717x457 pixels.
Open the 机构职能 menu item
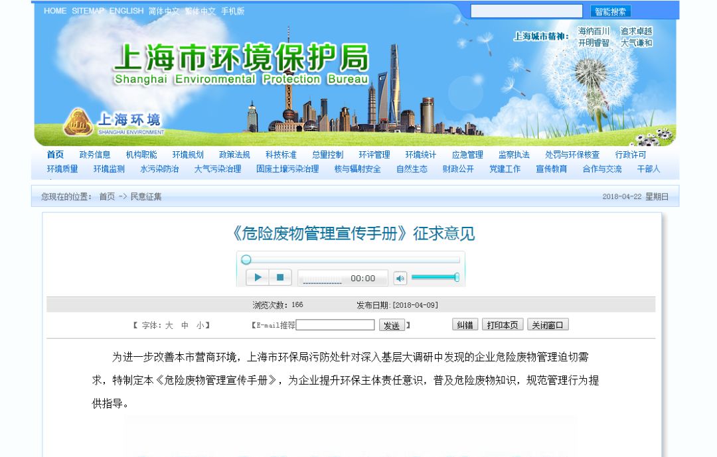pyautogui.click(x=141, y=155)
